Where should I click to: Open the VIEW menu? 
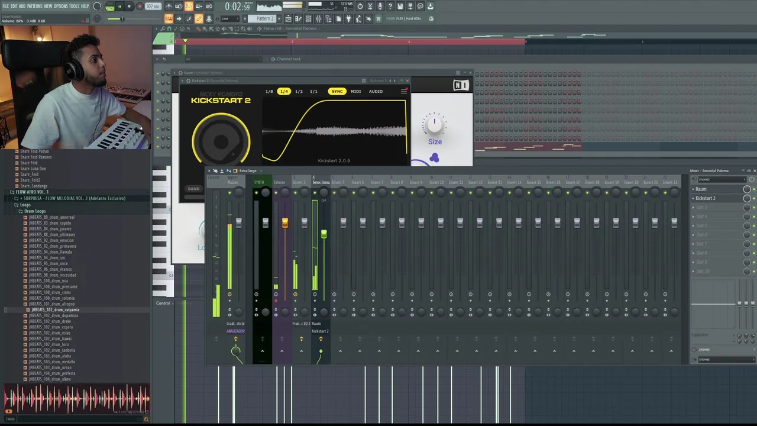tap(48, 6)
